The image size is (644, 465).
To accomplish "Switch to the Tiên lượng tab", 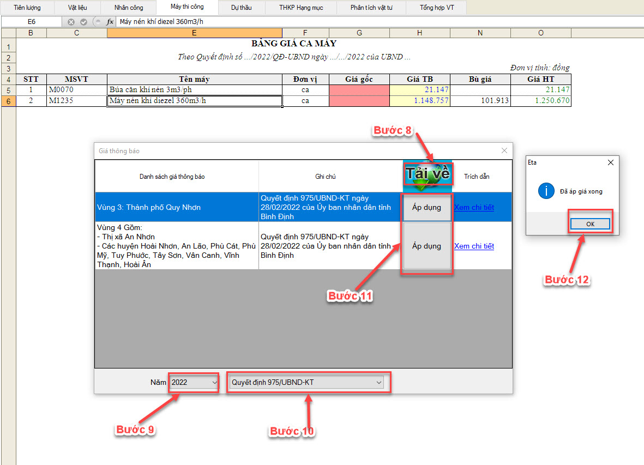I will 27,8.
